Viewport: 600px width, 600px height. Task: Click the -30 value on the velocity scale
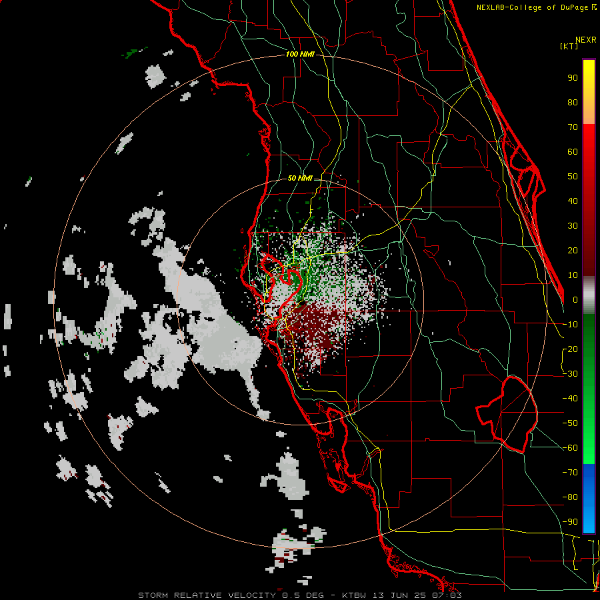tap(570, 373)
